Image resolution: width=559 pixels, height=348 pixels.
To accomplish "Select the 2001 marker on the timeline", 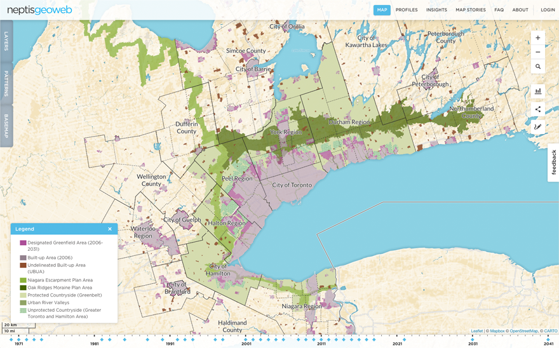I will 246,340.
